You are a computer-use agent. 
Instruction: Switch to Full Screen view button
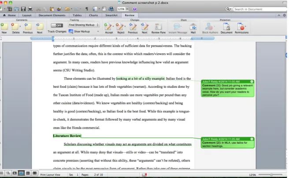pos(34,173)
